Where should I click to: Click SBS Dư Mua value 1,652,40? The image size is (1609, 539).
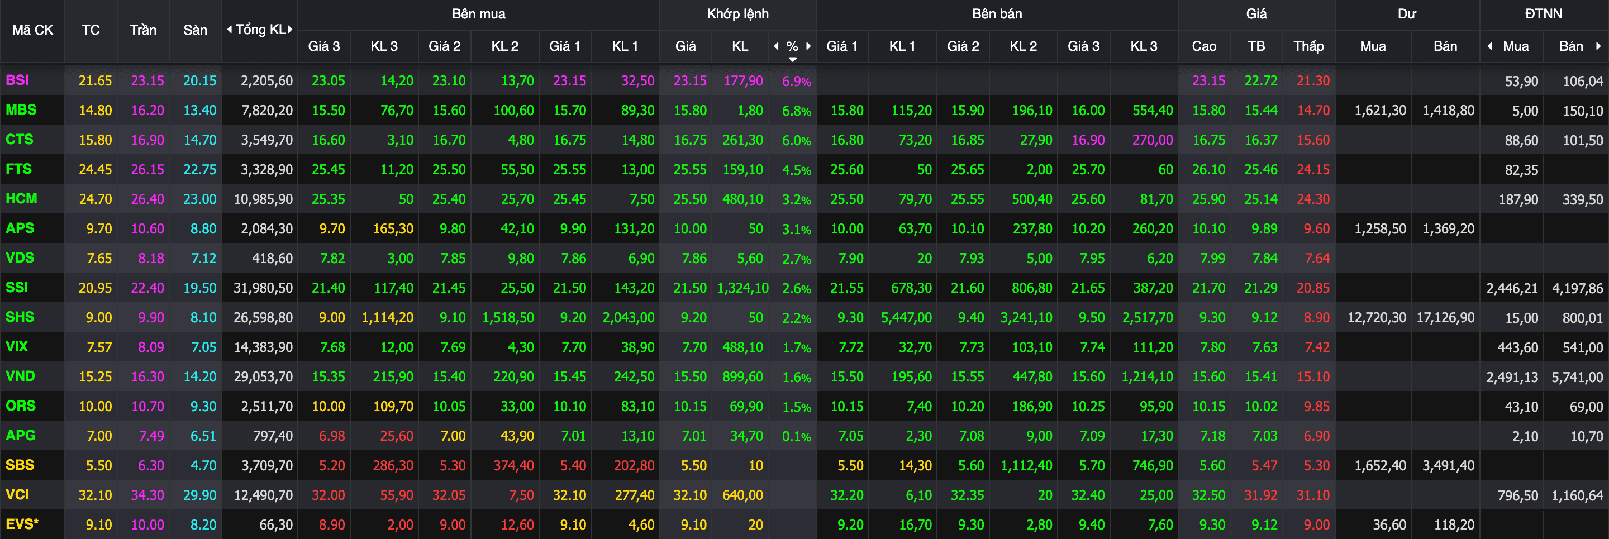coord(1380,466)
